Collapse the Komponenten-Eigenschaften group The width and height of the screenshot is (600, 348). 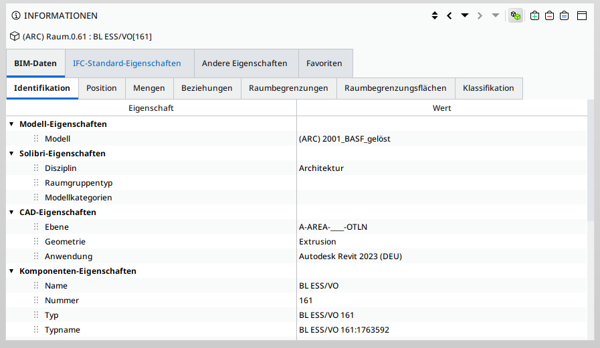[11, 271]
